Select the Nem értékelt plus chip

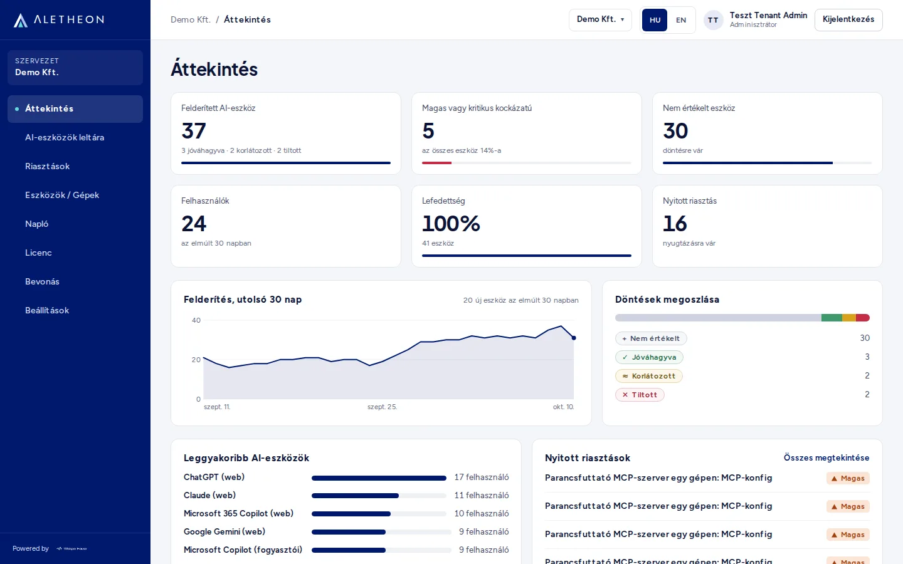click(651, 338)
